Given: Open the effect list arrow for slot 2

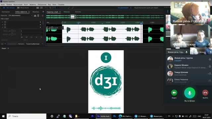Looking at the screenshot, I should pyautogui.click(x=40, y=25).
